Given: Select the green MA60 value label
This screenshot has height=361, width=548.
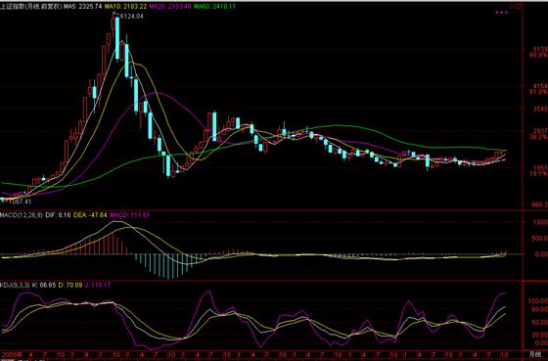Looking at the screenshot, I should (214, 6).
